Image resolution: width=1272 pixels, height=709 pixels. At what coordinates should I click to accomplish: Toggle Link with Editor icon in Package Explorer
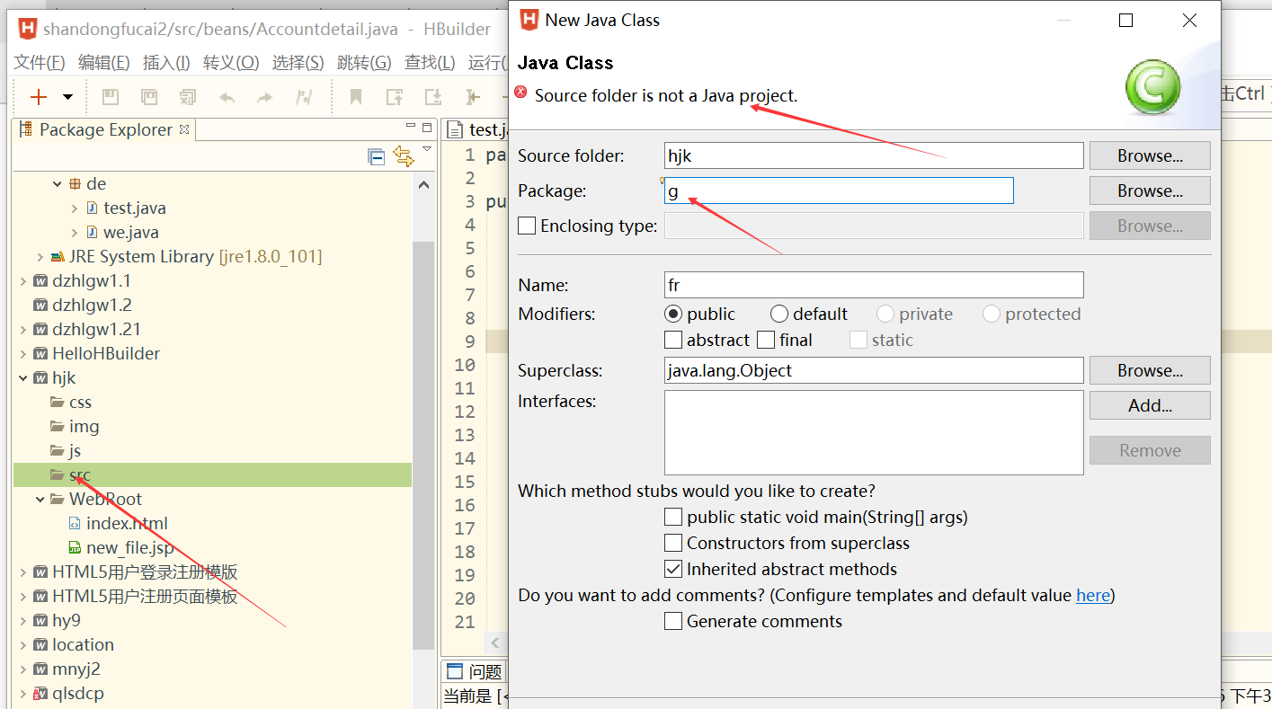[404, 157]
